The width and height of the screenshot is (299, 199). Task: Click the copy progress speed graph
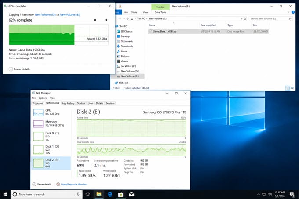59,35
